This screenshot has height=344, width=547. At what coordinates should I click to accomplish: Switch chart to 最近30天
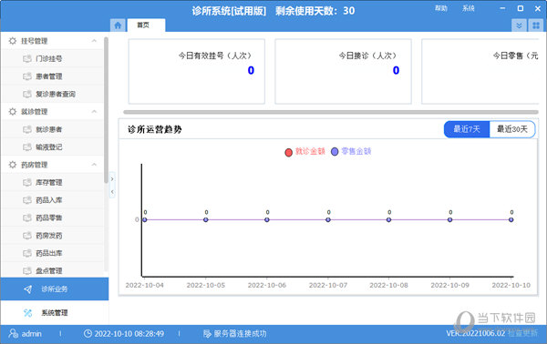pyautogui.click(x=512, y=129)
